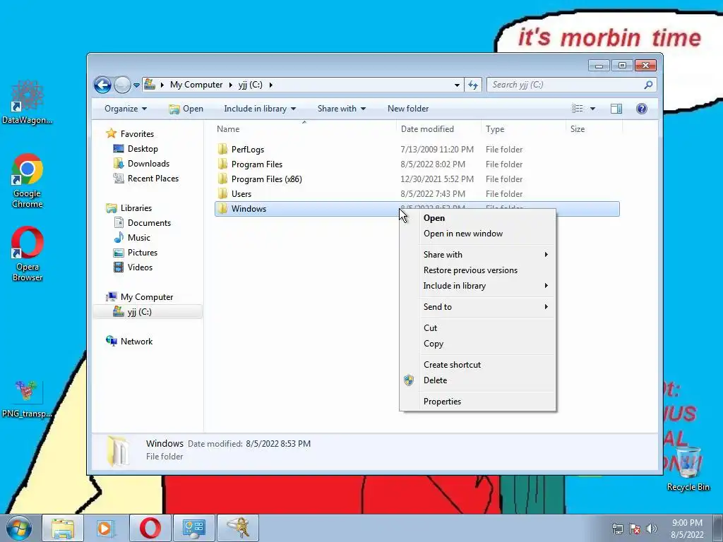Open the recent pages dropdown arrow
The image size is (723, 542).
136,85
